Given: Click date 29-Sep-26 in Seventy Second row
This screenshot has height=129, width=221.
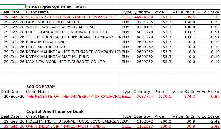Looking at the screenshot, I should tap(13, 17).
